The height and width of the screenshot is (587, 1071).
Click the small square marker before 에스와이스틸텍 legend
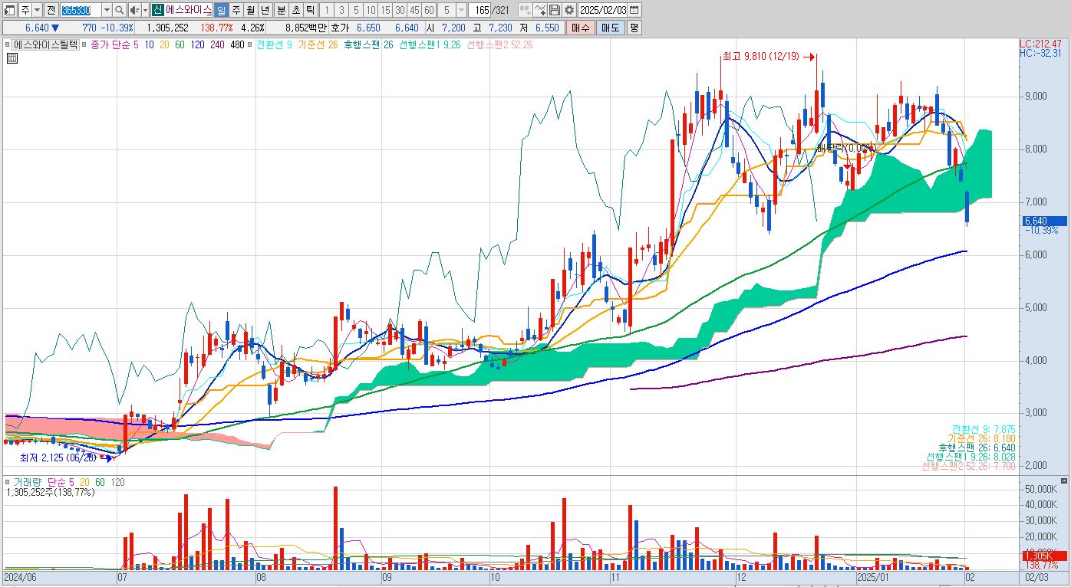coord(8,44)
